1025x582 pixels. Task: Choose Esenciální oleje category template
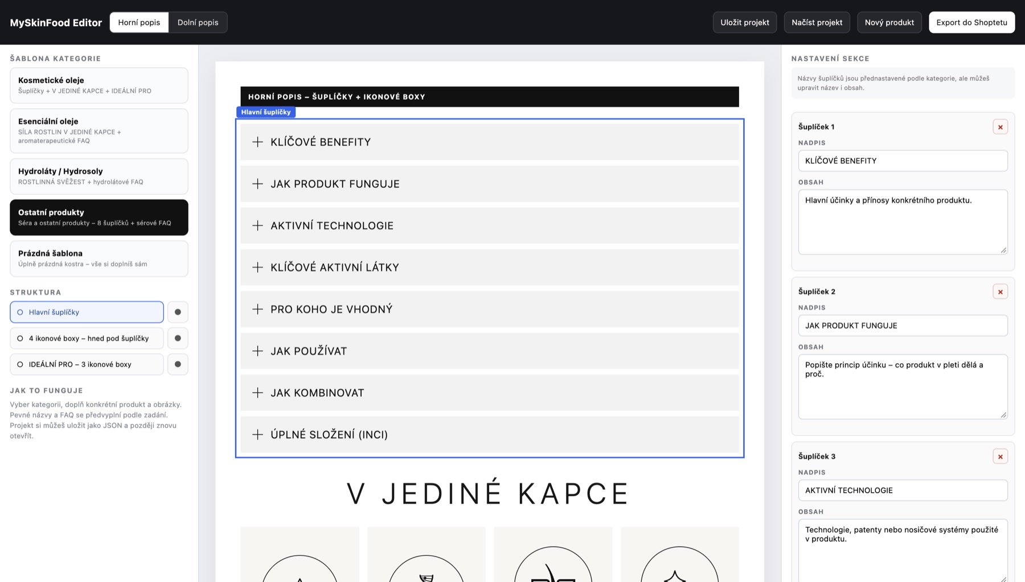[99, 131]
